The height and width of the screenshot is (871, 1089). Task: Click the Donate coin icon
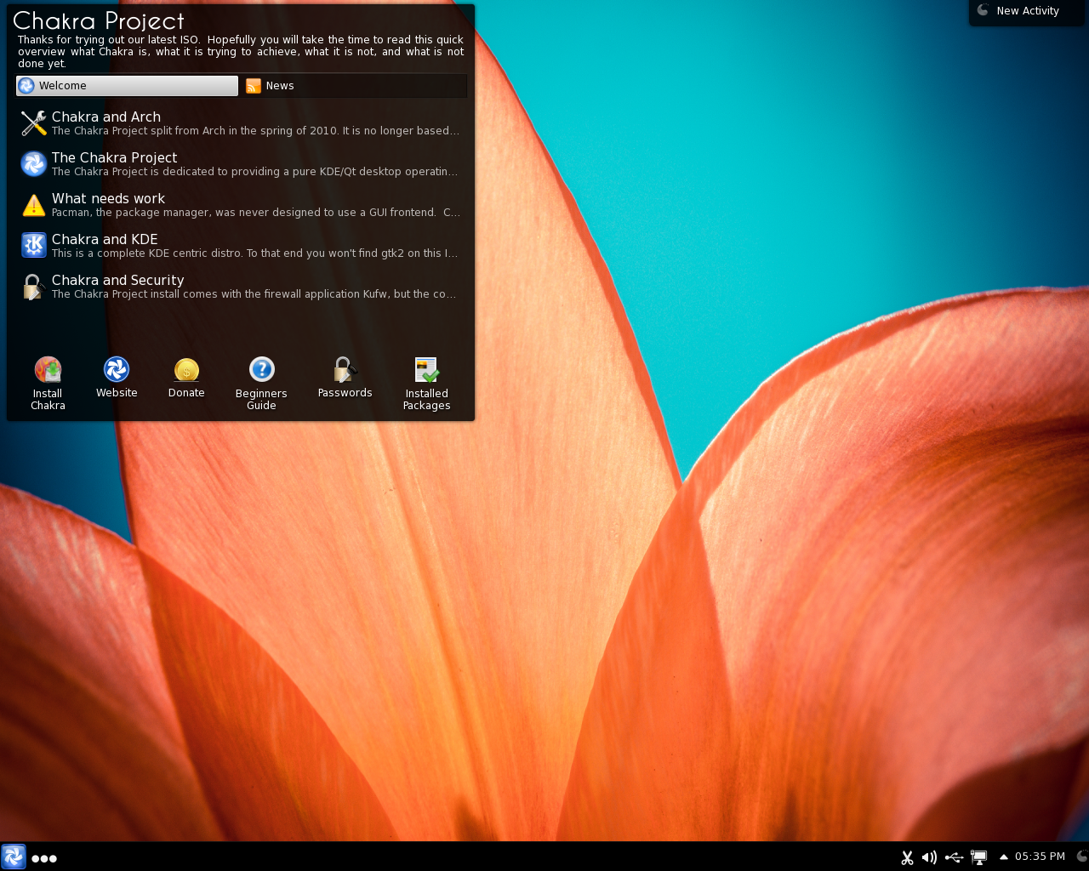[x=186, y=369]
